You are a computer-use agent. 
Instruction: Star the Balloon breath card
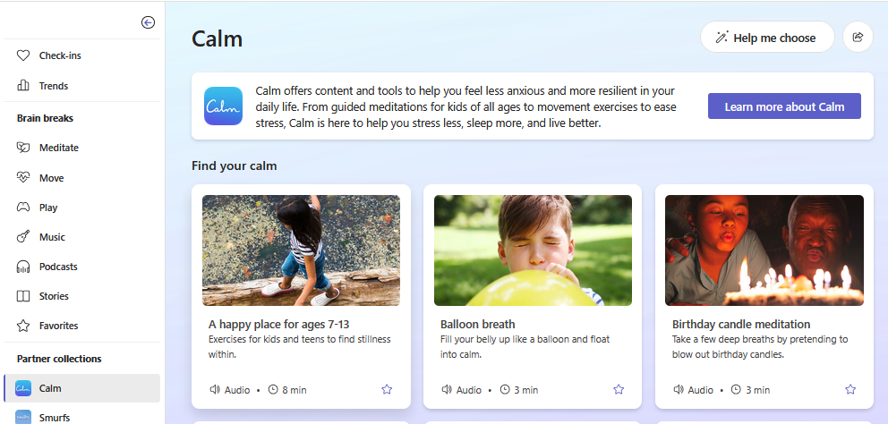[619, 390]
